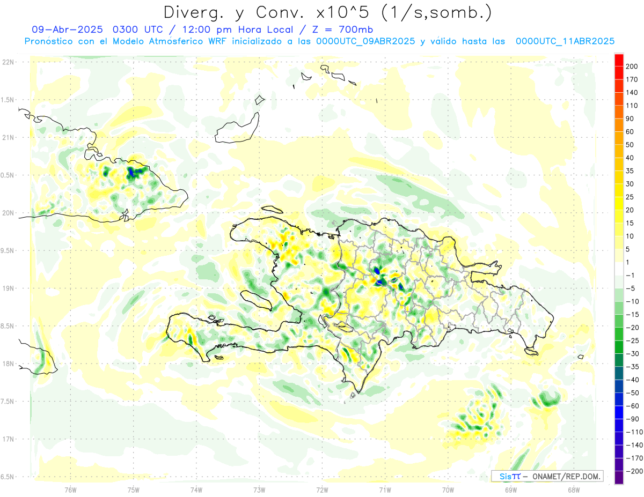Click the '19N' latitude label
Screen dimensions: 644x497
point(8,288)
